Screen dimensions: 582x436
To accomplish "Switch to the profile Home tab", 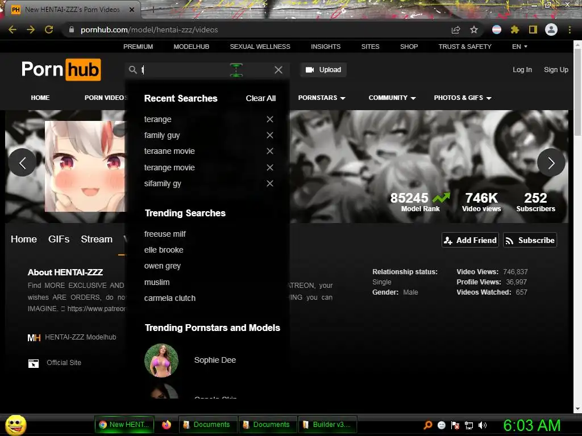I will [x=24, y=239].
